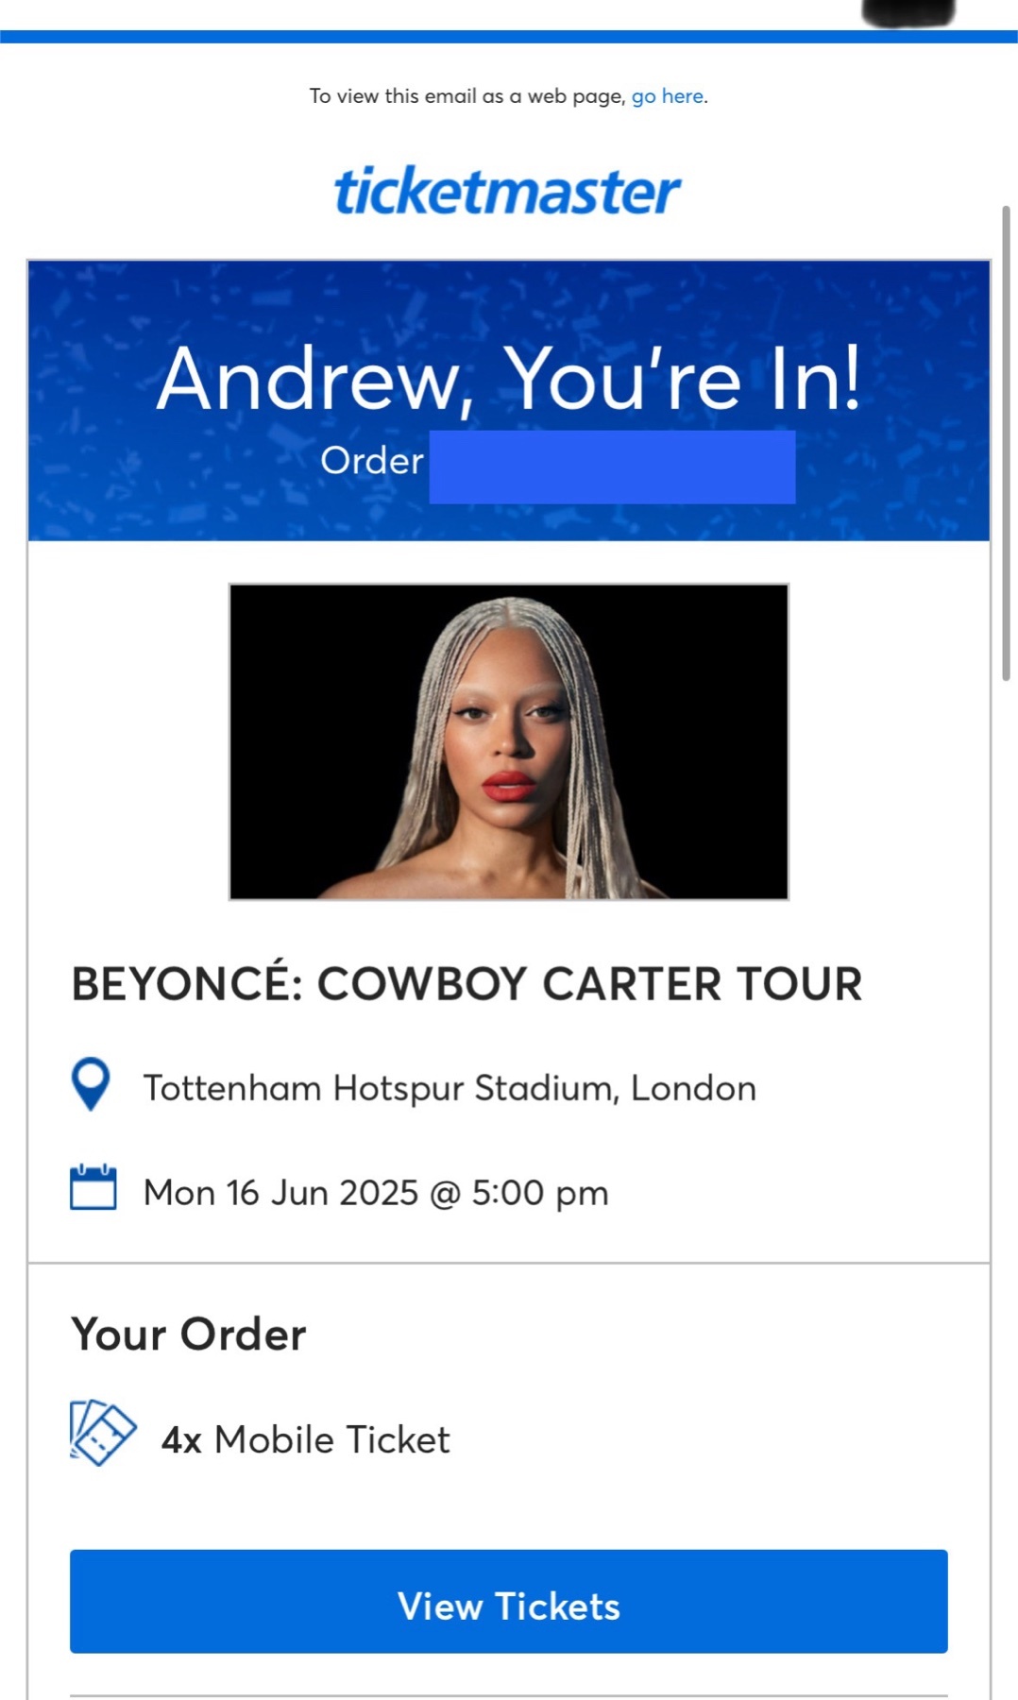Screen dimensions: 1018x1700
Task: Click the 'Your Order' section heading
Action: 189,1334
